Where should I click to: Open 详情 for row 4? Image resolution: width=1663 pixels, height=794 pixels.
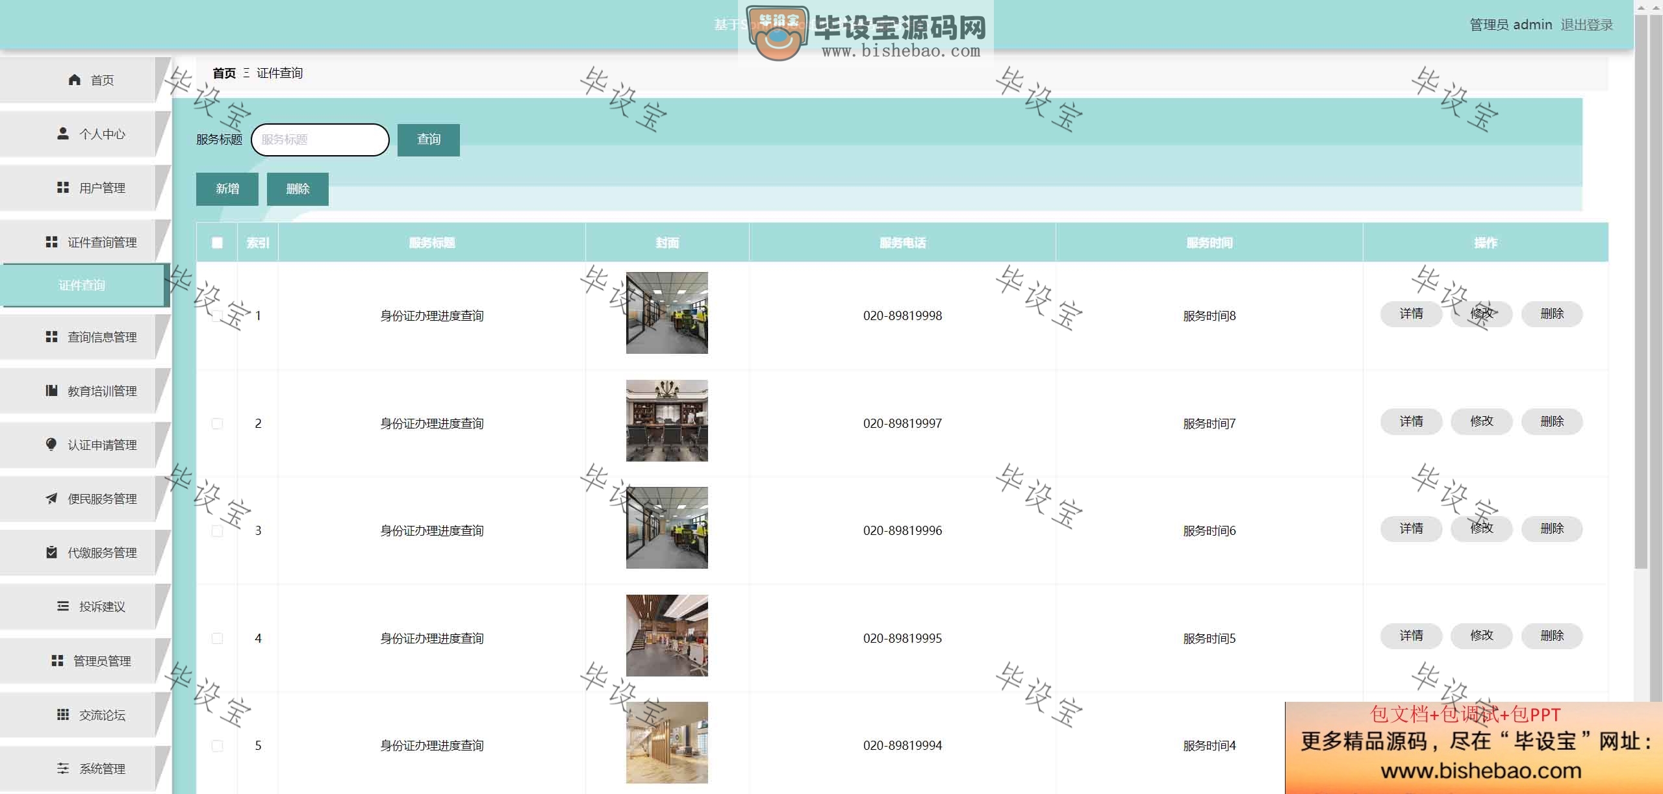(1412, 636)
